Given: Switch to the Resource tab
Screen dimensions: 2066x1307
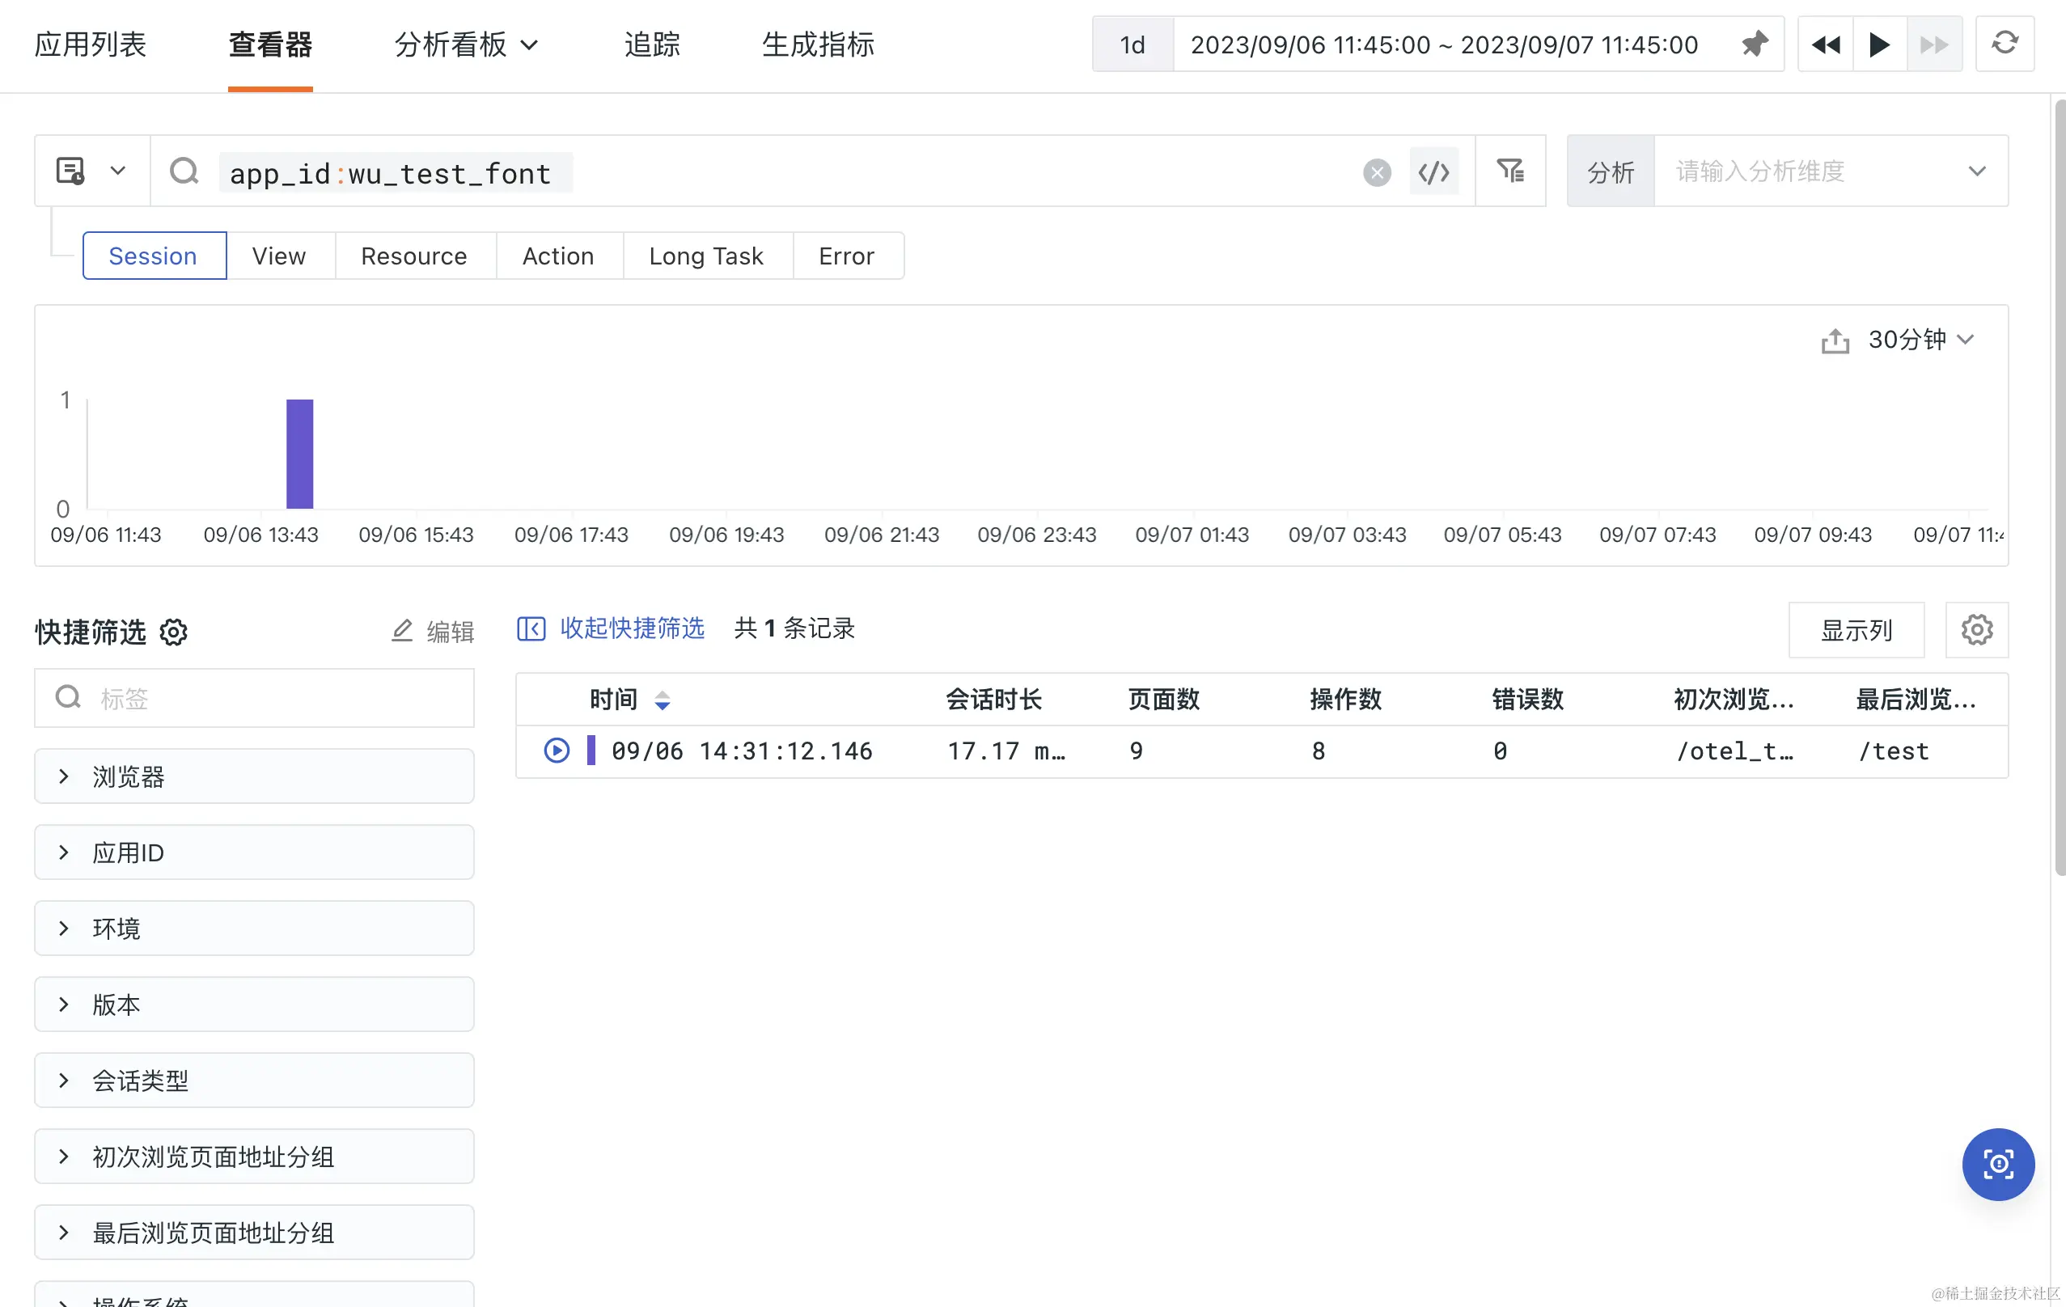Looking at the screenshot, I should click(x=414, y=256).
